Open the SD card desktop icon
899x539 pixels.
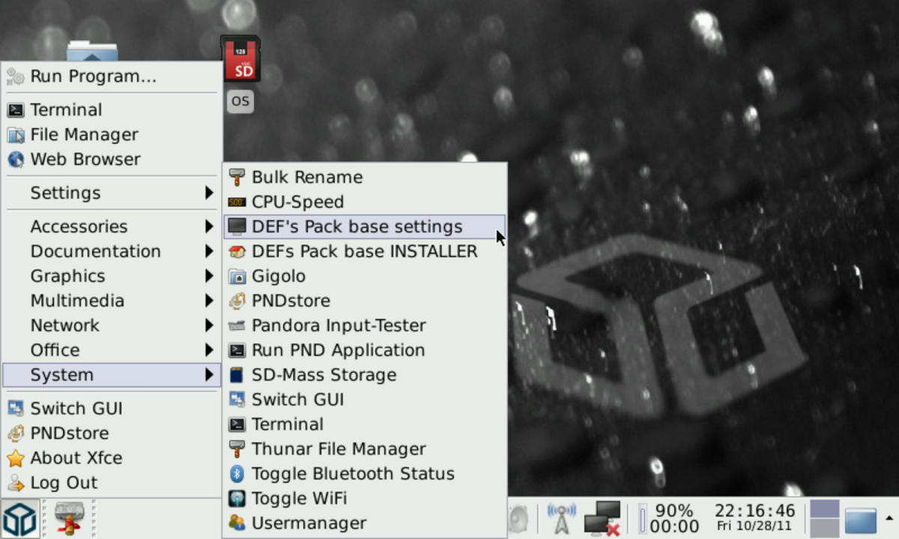(240, 60)
